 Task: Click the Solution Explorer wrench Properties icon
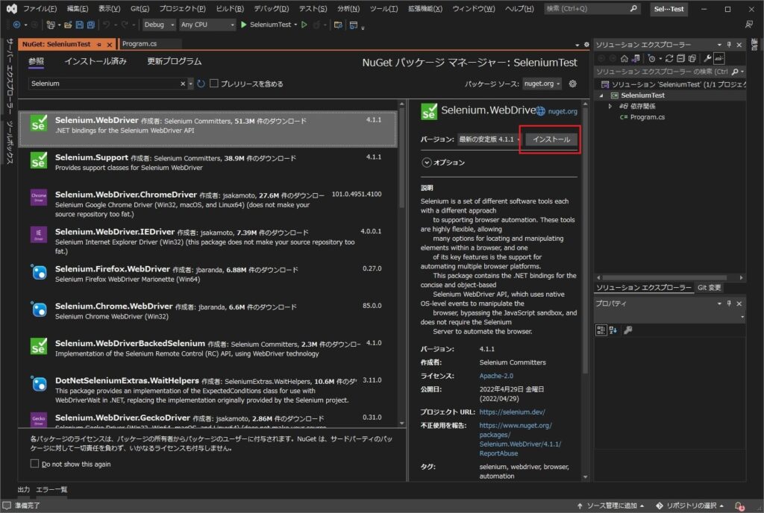click(x=707, y=58)
